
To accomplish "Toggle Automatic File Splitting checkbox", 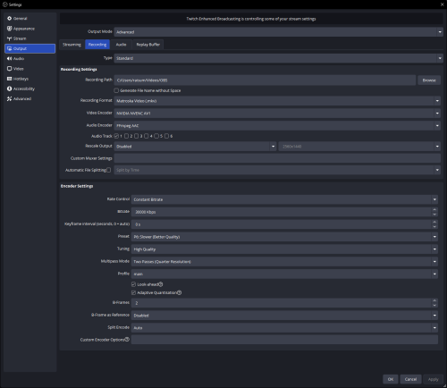I will (x=108, y=170).
